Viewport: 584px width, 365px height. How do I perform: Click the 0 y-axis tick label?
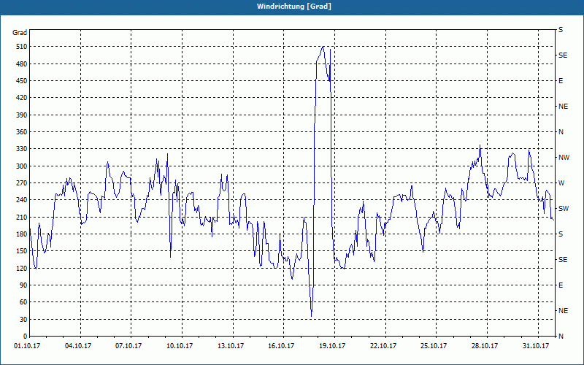click(25, 337)
